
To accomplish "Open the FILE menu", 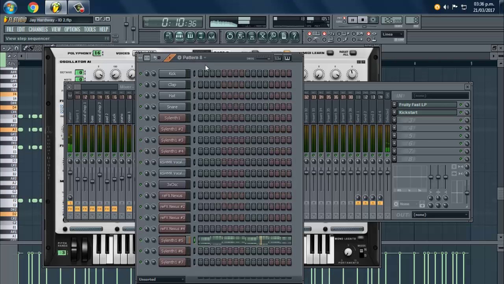I will click(10, 29).
